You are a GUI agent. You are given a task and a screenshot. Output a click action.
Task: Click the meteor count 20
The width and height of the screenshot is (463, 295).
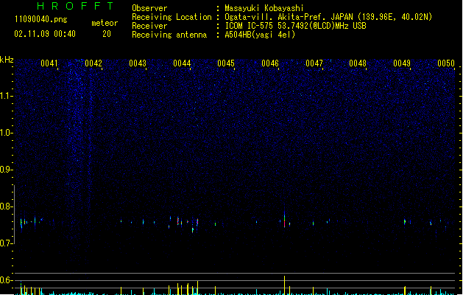point(107,34)
